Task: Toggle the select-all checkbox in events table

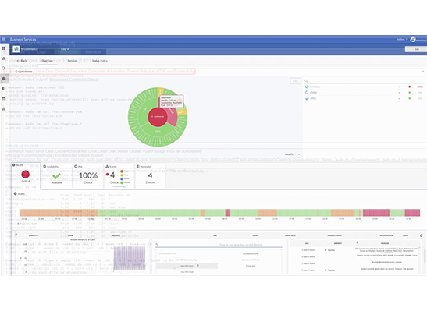Action: 25,235
